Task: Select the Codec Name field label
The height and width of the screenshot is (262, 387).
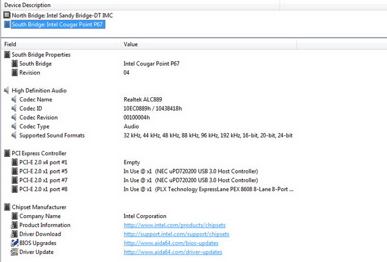Action: click(36, 99)
